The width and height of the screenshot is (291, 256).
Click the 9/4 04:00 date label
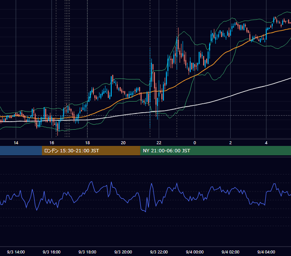[x=266, y=252]
